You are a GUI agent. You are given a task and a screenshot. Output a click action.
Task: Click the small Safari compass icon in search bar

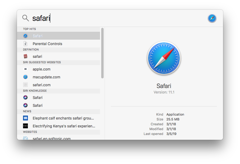point(212,18)
